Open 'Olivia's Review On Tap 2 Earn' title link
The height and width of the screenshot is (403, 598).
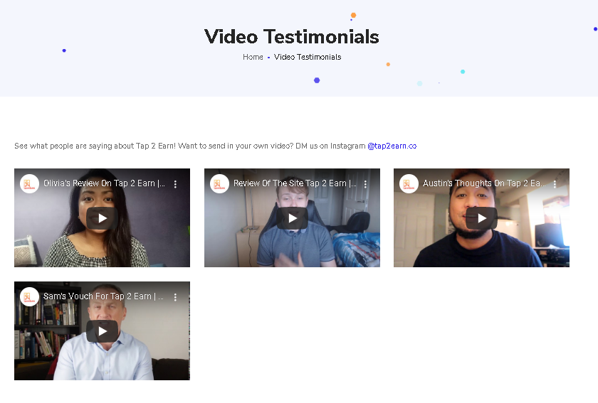click(x=104, y=183)
